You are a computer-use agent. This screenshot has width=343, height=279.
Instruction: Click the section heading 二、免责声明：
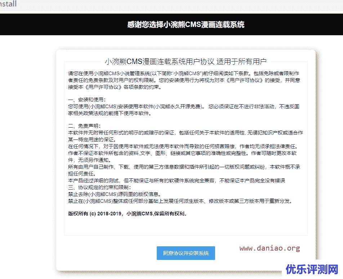pos(84,126)
